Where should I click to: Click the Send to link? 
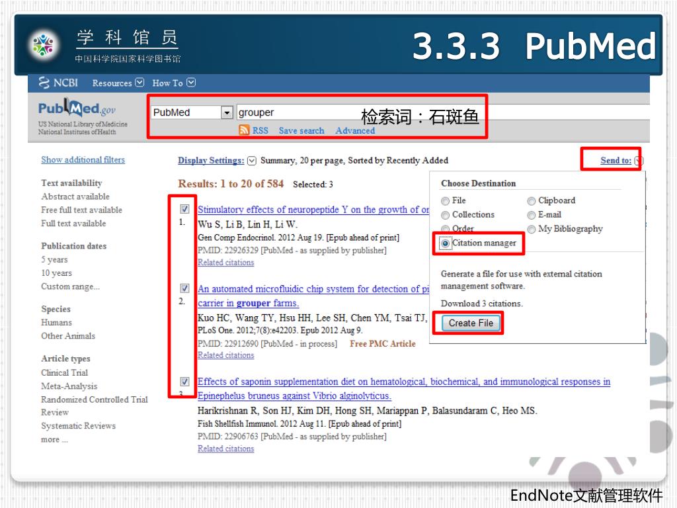616,160
